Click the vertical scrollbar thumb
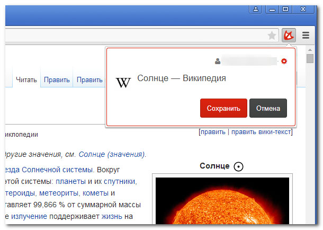 tap(310, 58)
